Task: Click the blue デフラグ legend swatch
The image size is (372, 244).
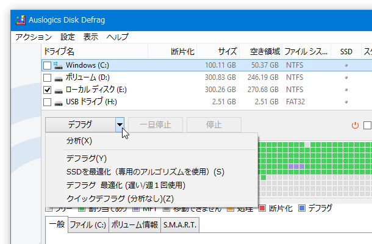Action: point(301,209)
